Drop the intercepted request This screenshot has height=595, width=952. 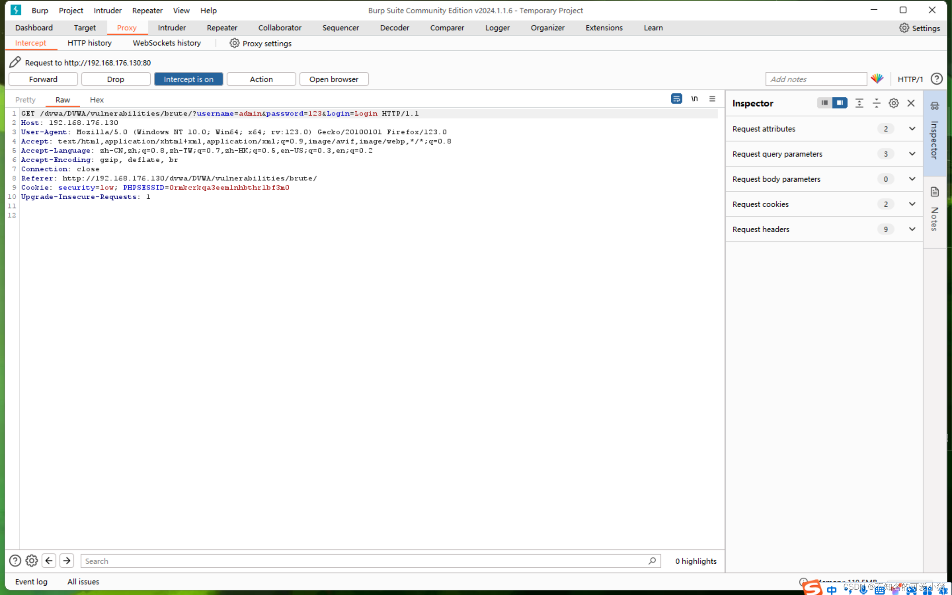115,79
